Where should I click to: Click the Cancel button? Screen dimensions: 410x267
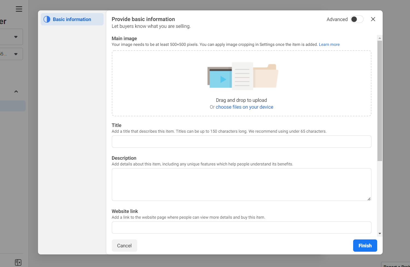[124, 245]
